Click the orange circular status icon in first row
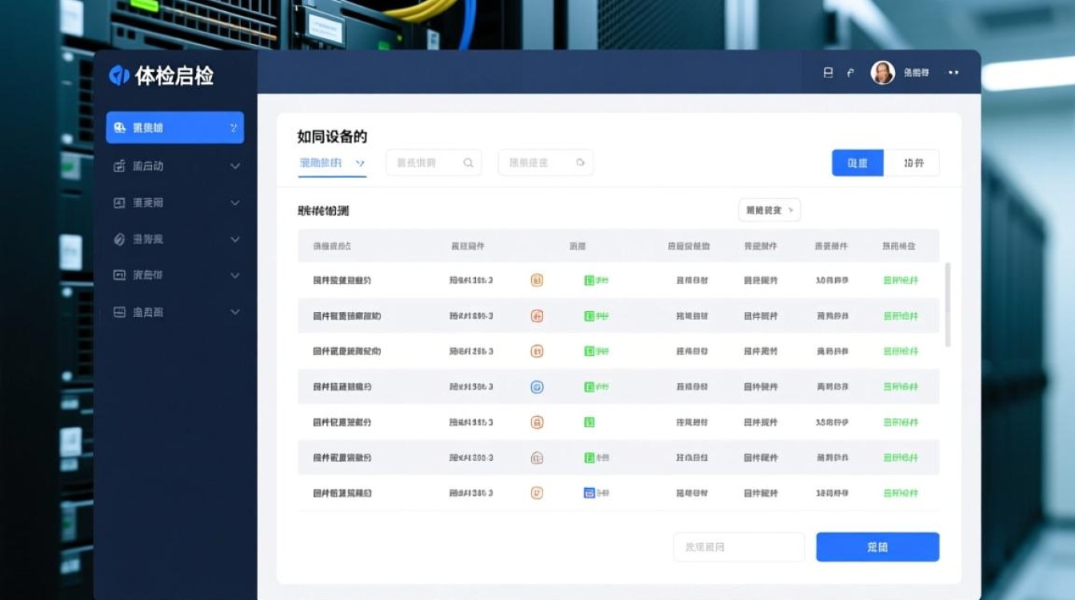1075x600 pixels. [x=537, y=280]
